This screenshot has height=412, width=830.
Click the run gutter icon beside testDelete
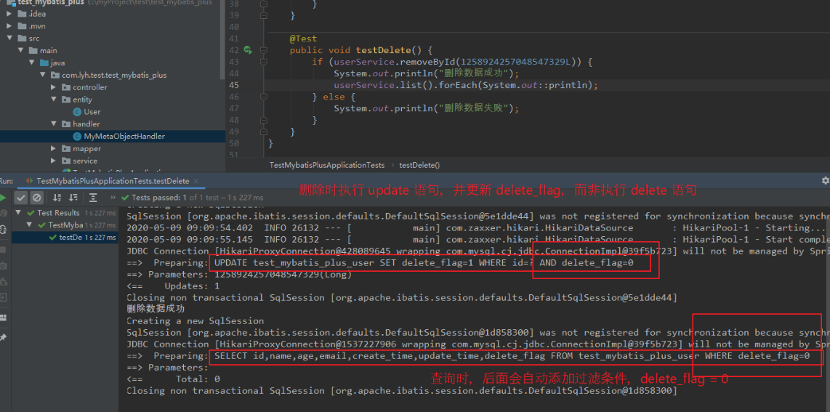(248, 50)
